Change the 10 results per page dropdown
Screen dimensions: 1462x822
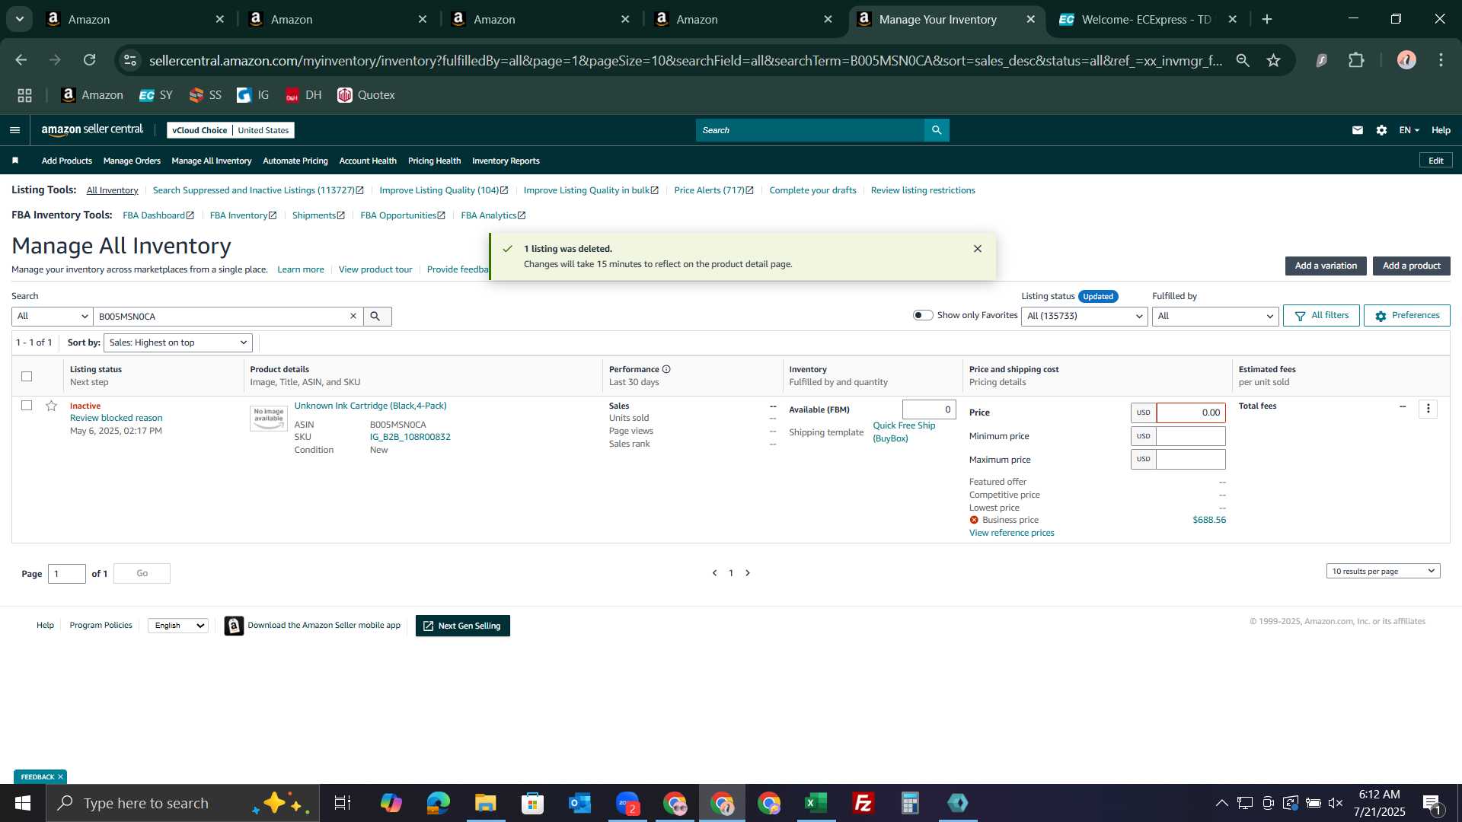tap(1383, 571)
